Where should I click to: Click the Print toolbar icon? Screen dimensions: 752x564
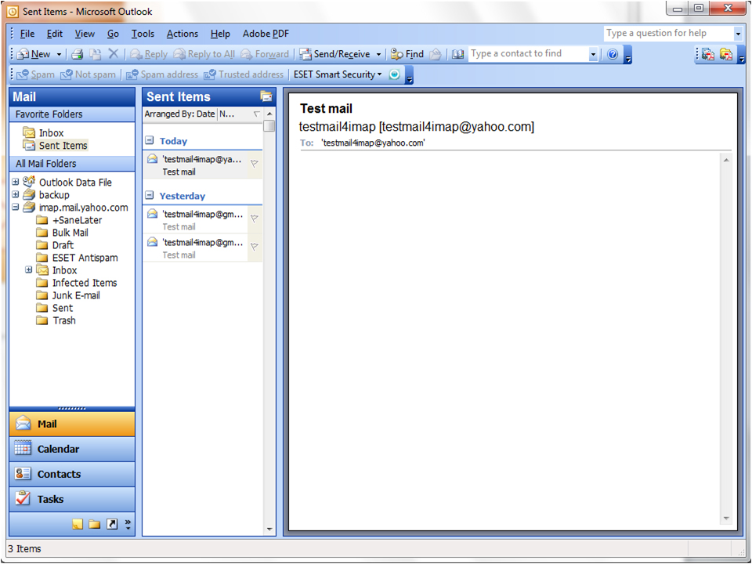click(78, 54)
